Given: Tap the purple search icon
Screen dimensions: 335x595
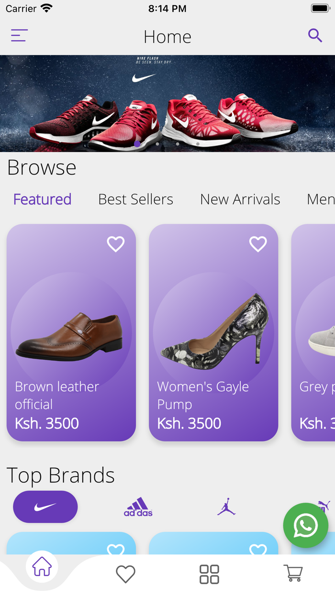Looking at the screenshot, I should (315, 35).
